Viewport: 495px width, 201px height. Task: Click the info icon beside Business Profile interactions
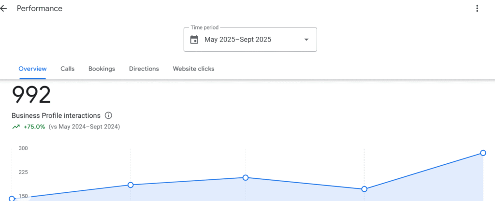coord(108,115)
